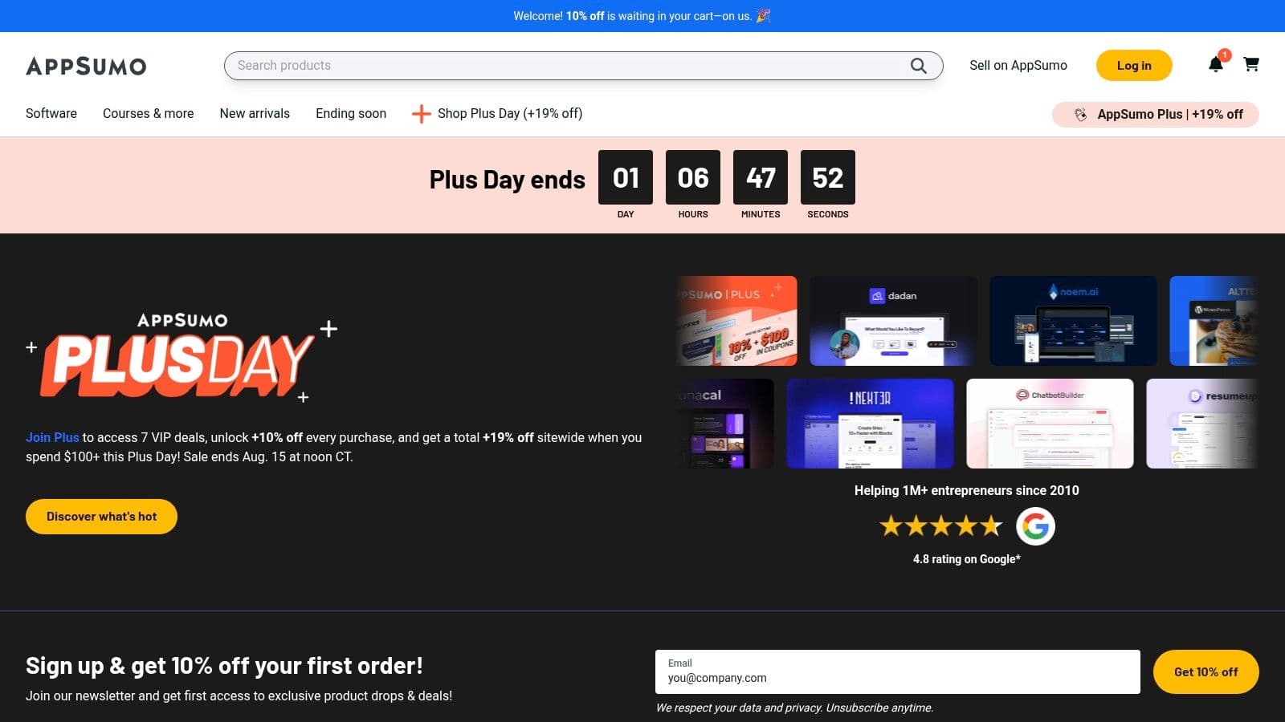Screen dimensions: 1285x722
Task: Open the shopping cart icon
Action: point(1251,64)
